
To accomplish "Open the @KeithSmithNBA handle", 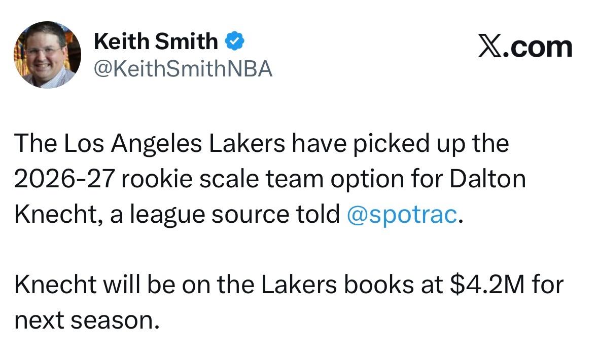I will 183,69.
